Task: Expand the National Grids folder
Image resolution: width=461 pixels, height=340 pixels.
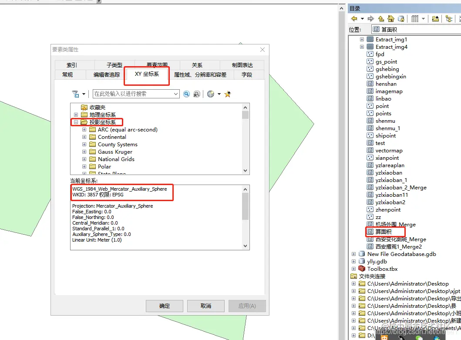Action: (x=84, y=159)
